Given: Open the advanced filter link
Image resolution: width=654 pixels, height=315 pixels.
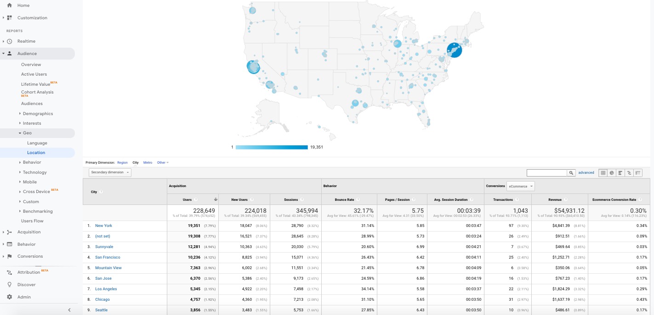Looking at the screenshot, I should pos(586,172).
